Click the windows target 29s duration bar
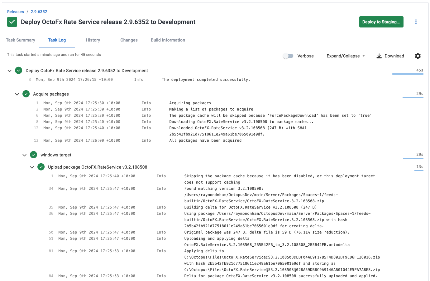Image resolution: width=430 pixels, height=281 pixels. [413, 158]
